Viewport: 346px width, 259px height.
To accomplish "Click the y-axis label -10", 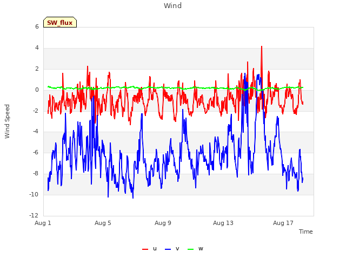I will click(34, 194).
